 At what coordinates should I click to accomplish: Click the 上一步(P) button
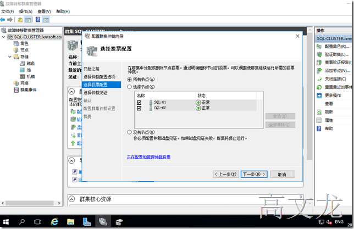[x=226, y=174]
